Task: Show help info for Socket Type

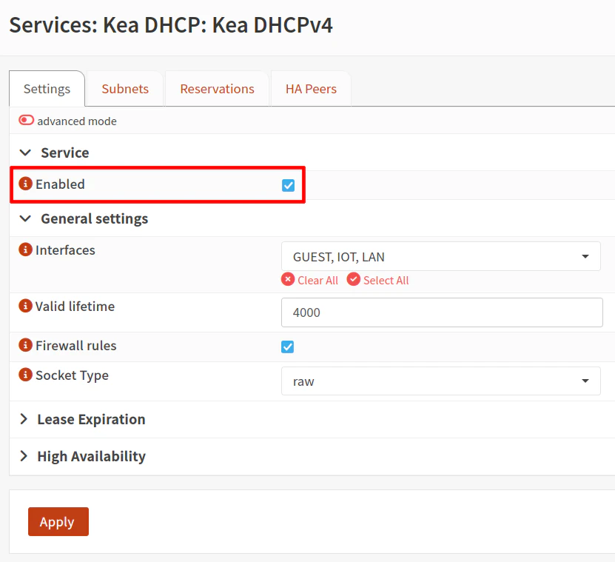Action: point(25,375)
